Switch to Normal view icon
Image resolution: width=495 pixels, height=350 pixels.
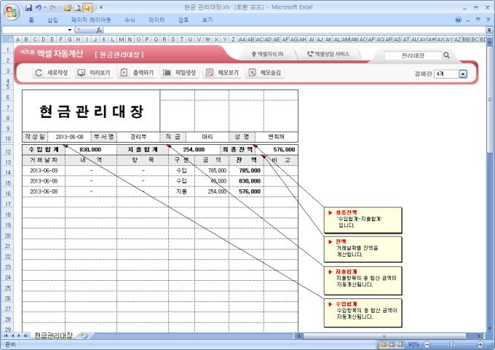point(383,344)
